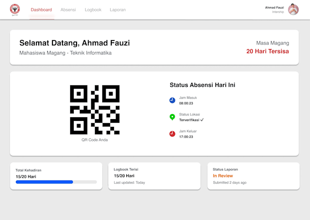310x220 pixels.
Task: Click Ahmad Fauzi profile avatar
Action: [x=293, y=9]
